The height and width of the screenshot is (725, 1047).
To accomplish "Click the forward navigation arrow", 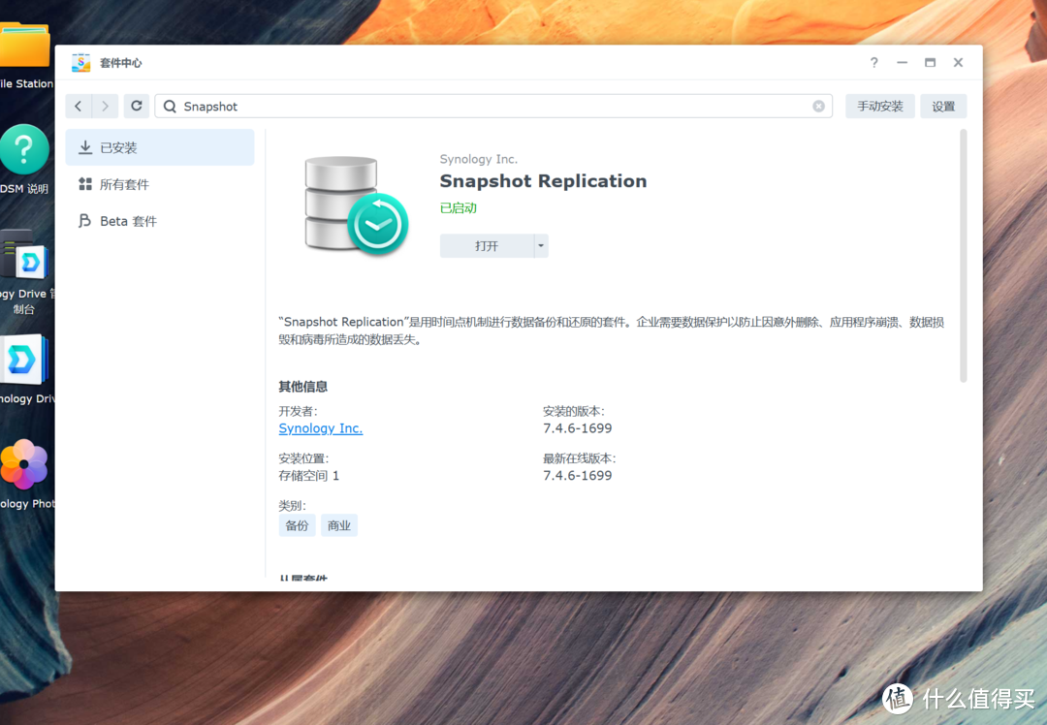I will pyautogui.click(x=104, y=106).
